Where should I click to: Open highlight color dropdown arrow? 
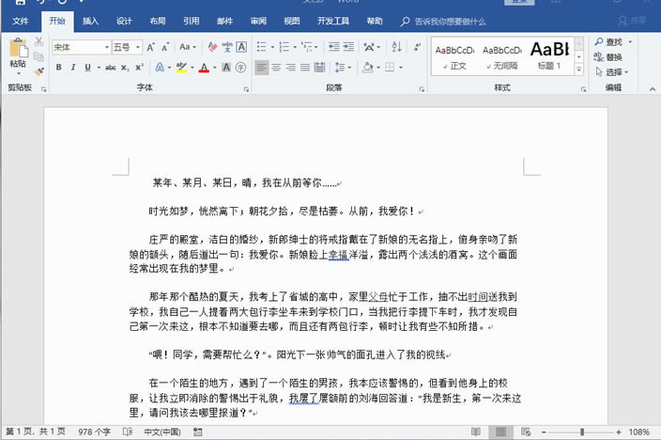pos(192,68)
